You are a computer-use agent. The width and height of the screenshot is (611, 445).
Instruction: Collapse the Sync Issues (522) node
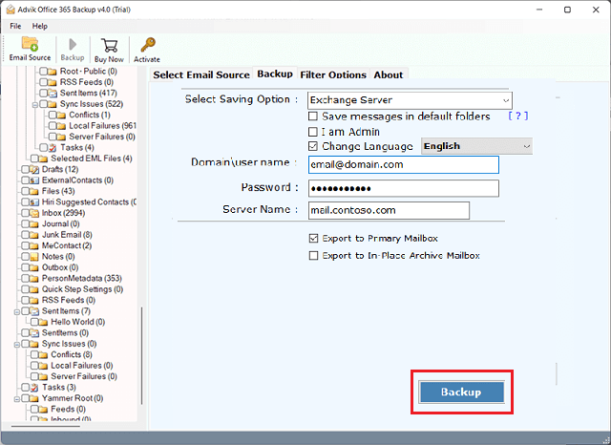tap(34, 104)
